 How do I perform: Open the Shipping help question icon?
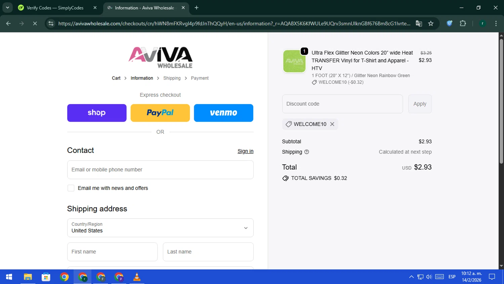(x=306, y=152)
